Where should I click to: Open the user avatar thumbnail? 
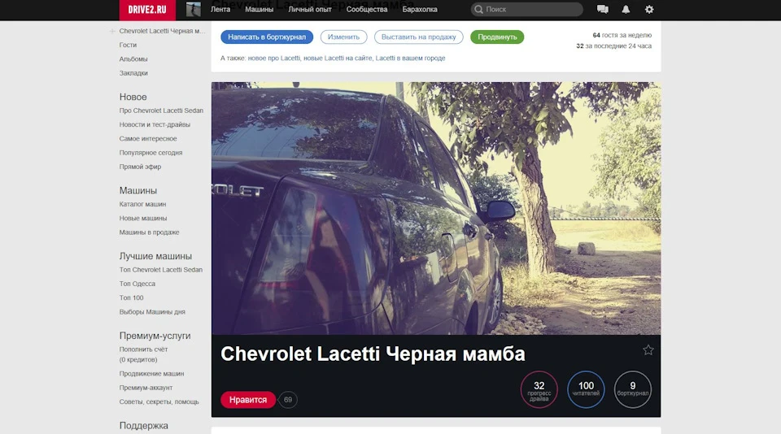pos(194,9)
